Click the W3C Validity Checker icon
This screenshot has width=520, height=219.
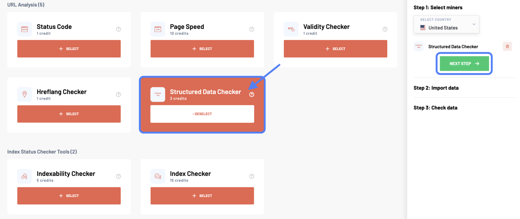[x=291, y=29]
